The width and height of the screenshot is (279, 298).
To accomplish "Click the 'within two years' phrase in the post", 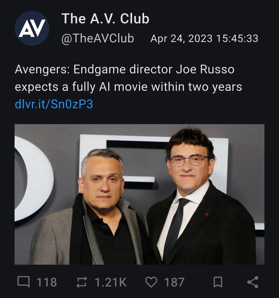I will [x=197, y=87].
